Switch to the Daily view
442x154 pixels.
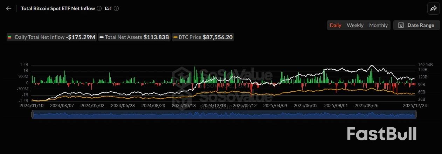coord(336,25)
